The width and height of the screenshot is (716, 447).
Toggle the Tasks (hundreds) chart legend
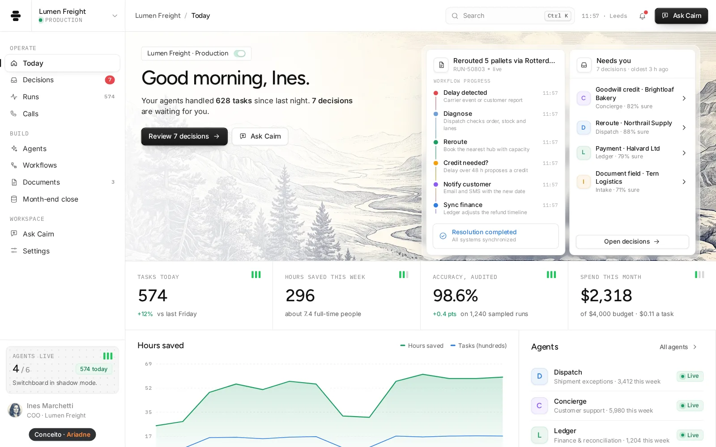click(478, 346)
